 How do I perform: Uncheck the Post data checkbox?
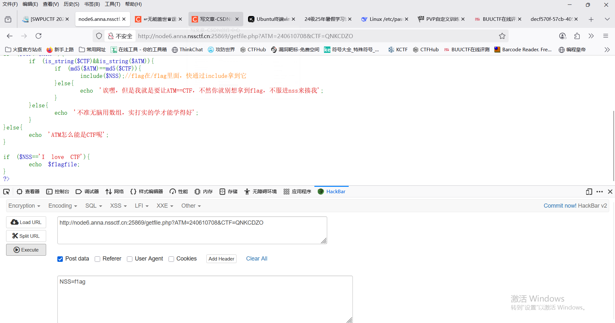60,259
